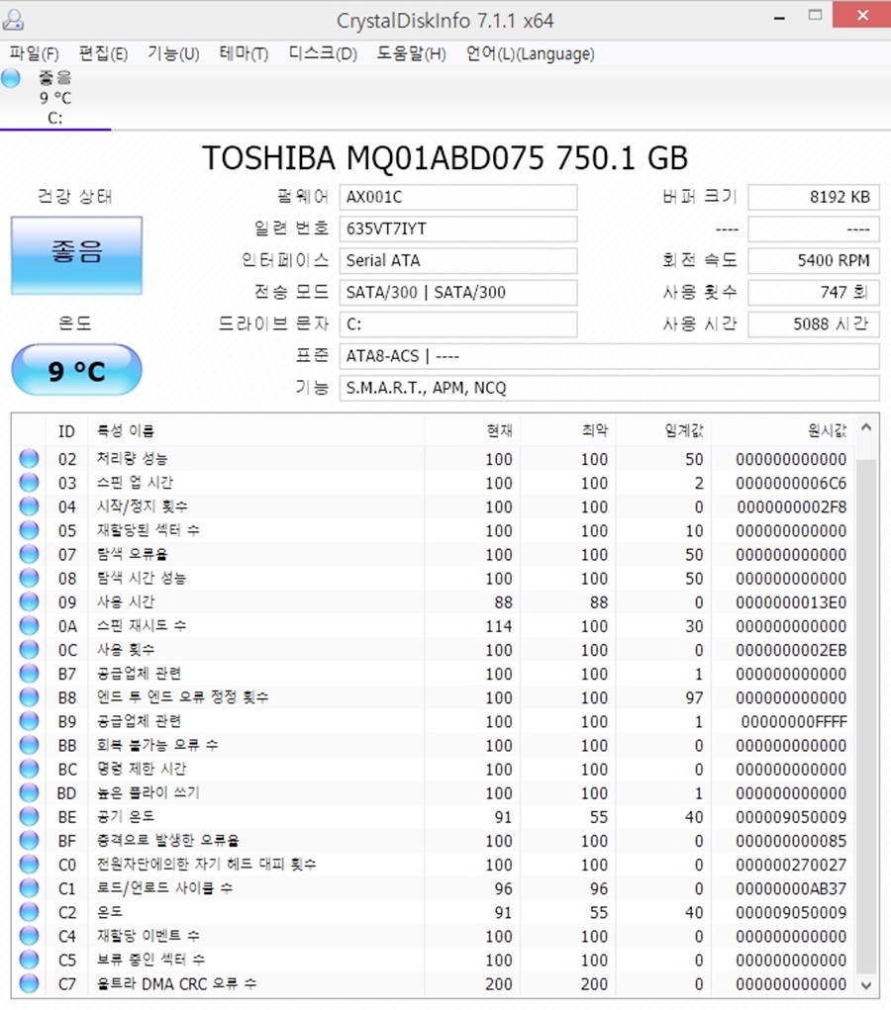Click status orb for attribute 05 재할당된 섹터 수
891x1010 pixels.
[29, 531]
